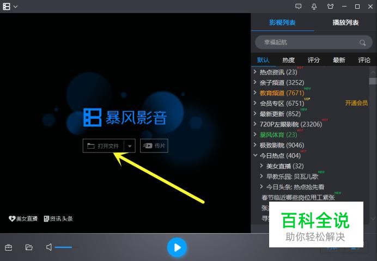
Task: Click the blue play button
Action: [177, 247]
